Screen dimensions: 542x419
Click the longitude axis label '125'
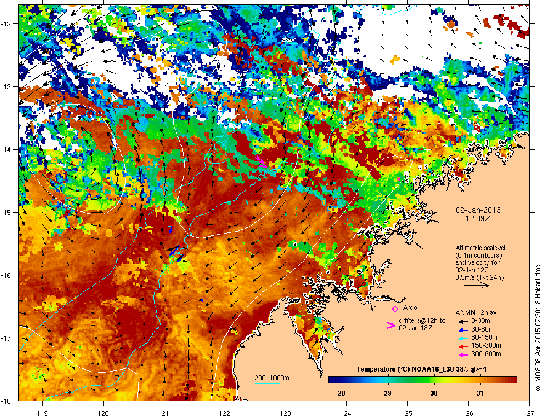[x=407, y=413]
